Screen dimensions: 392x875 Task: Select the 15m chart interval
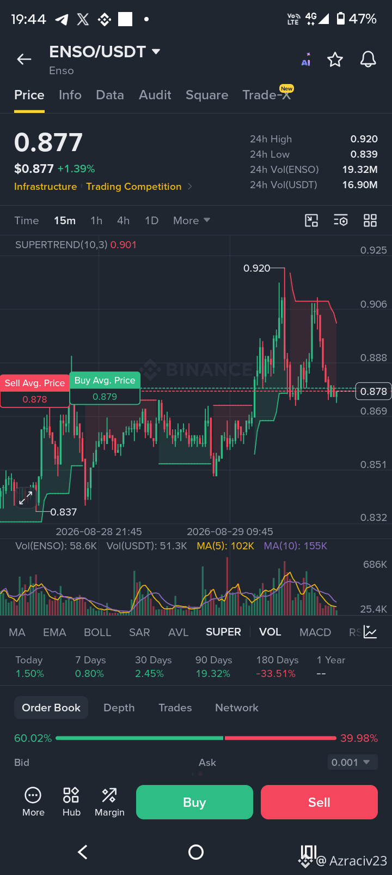pos(65,220)
